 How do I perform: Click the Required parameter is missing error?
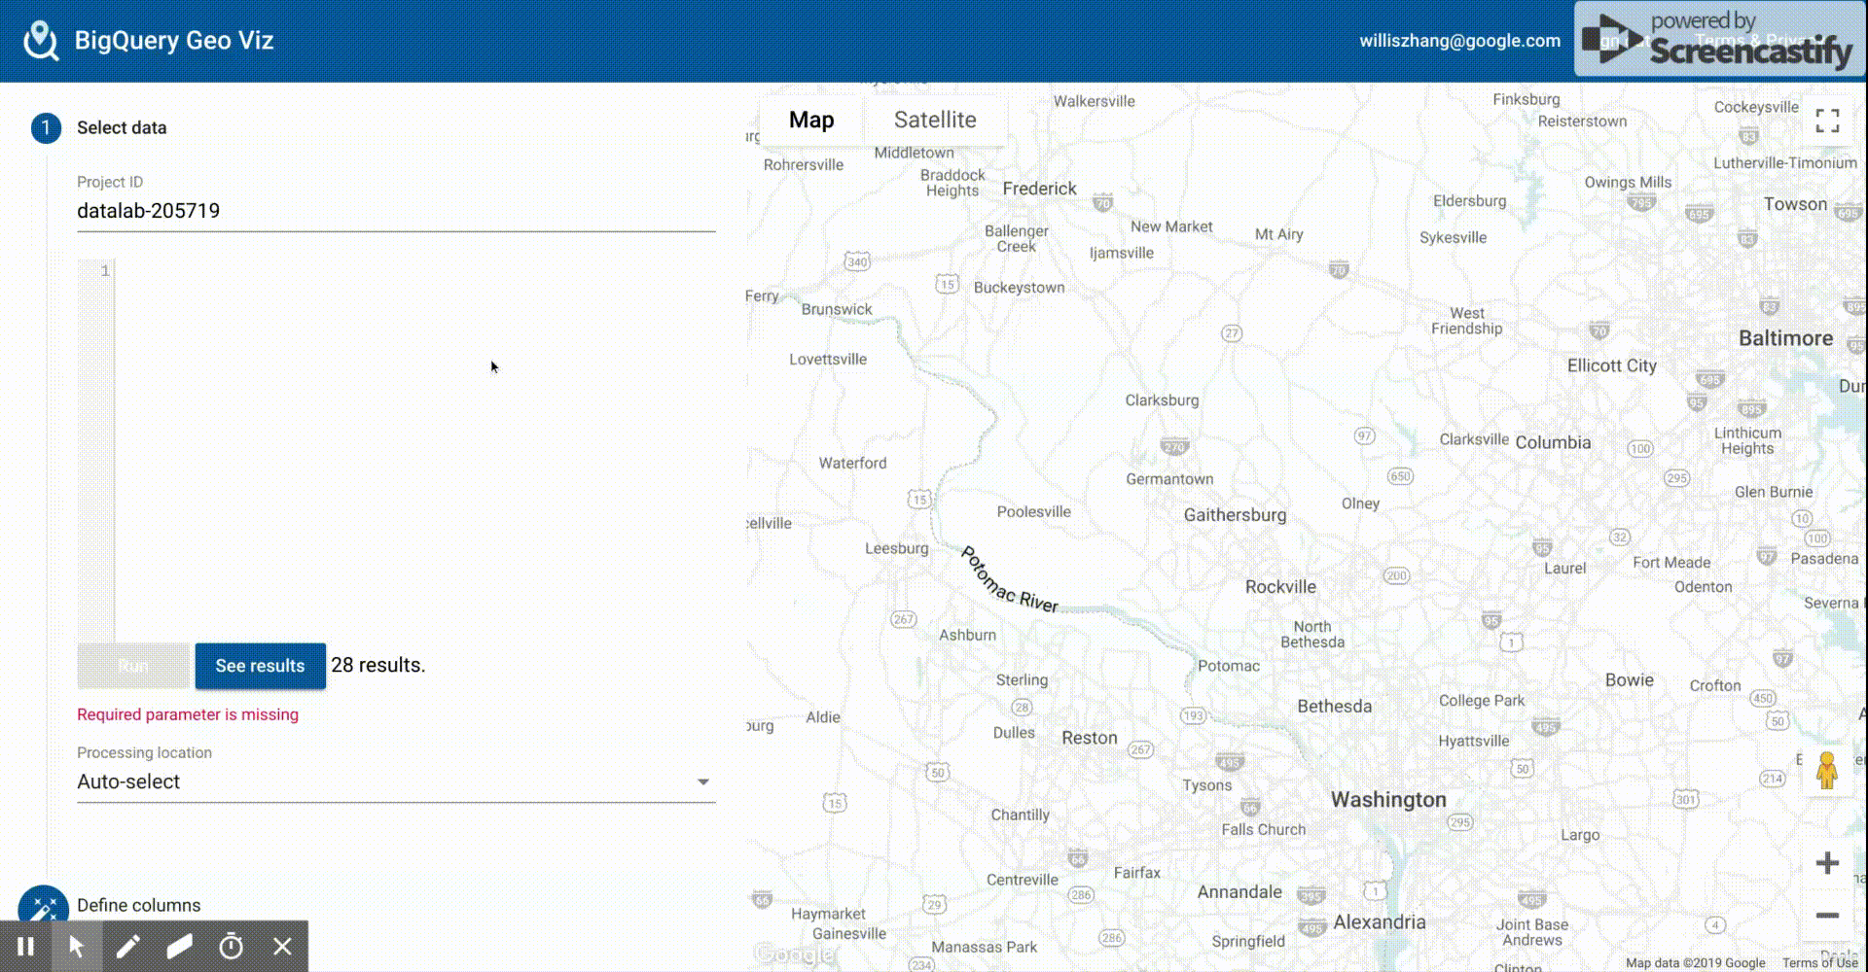point(188,714)
